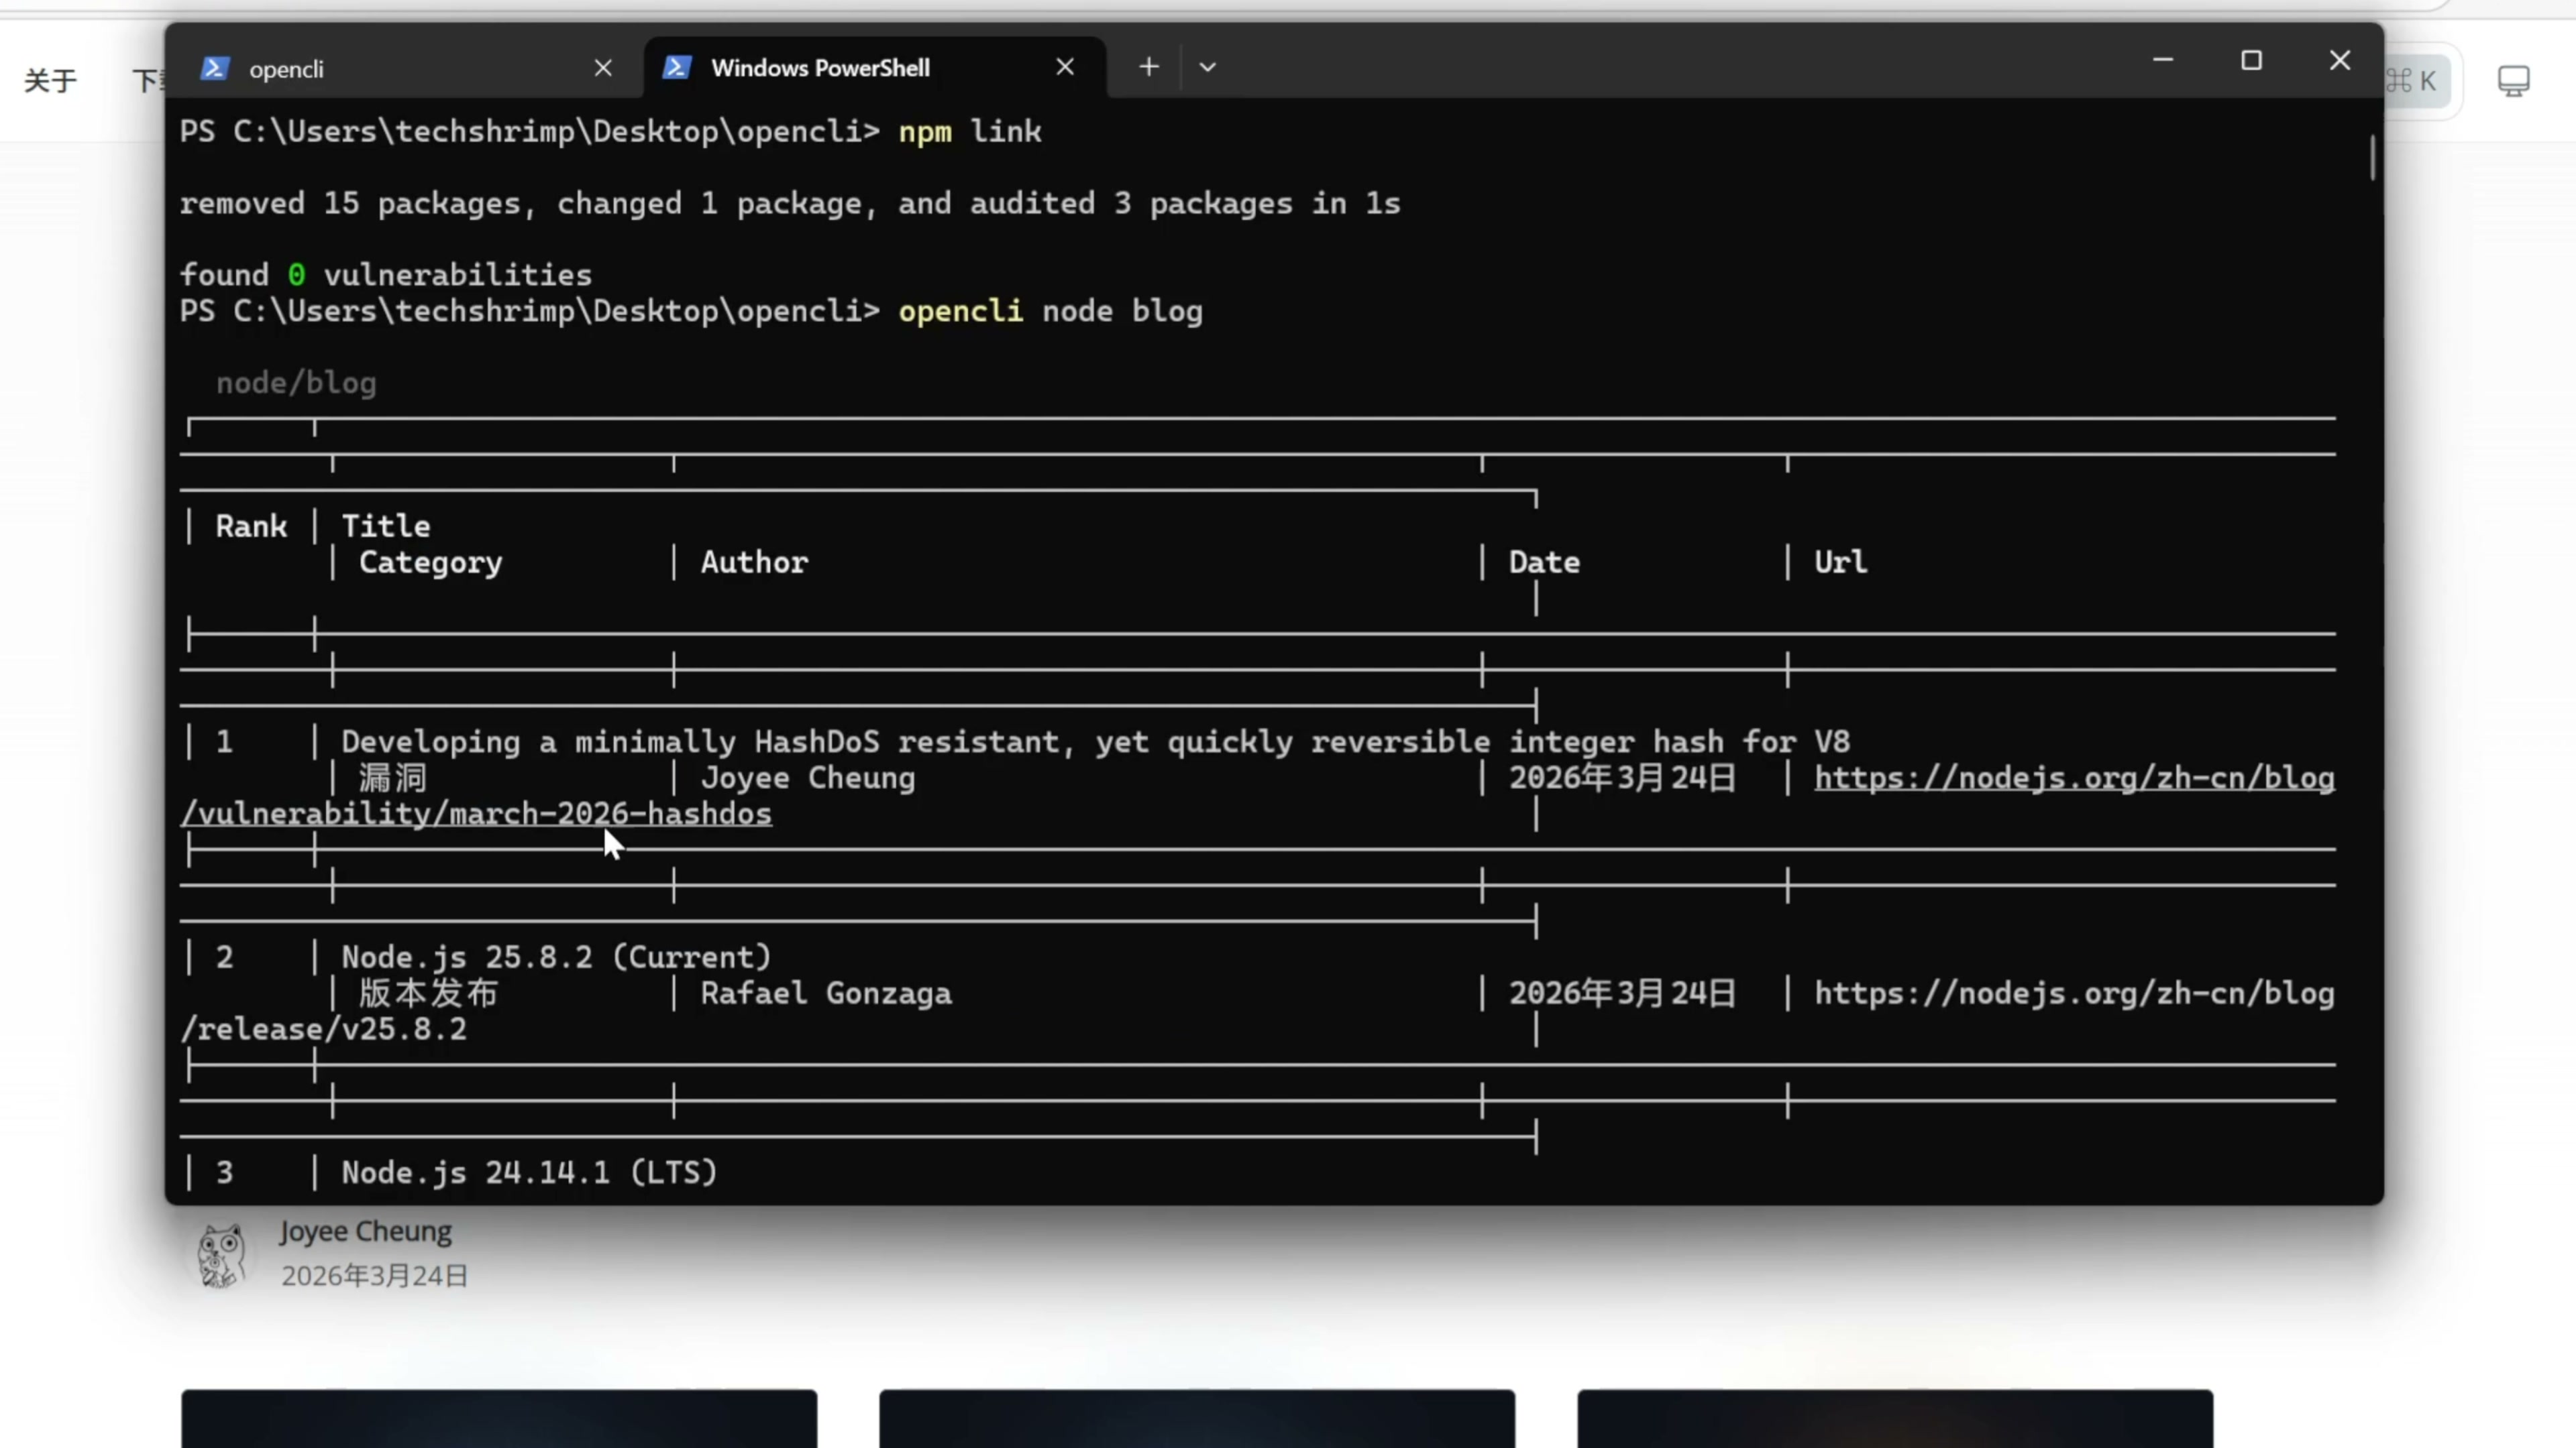
Task: Open a new terminal tab with plus
Action: click(x=1148, y=67)
